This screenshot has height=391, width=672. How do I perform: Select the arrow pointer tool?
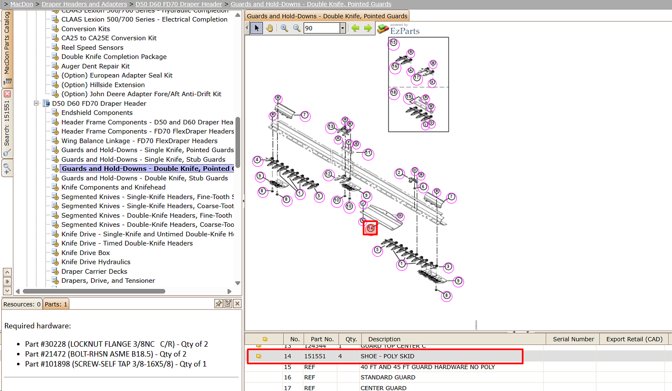[257, 28]
